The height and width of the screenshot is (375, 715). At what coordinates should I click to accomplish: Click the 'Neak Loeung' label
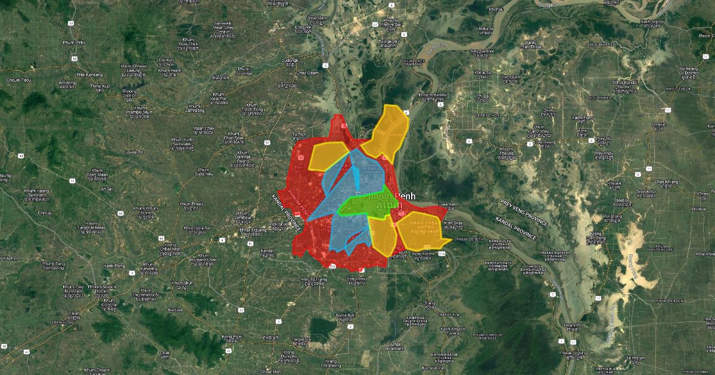point(574,352)
